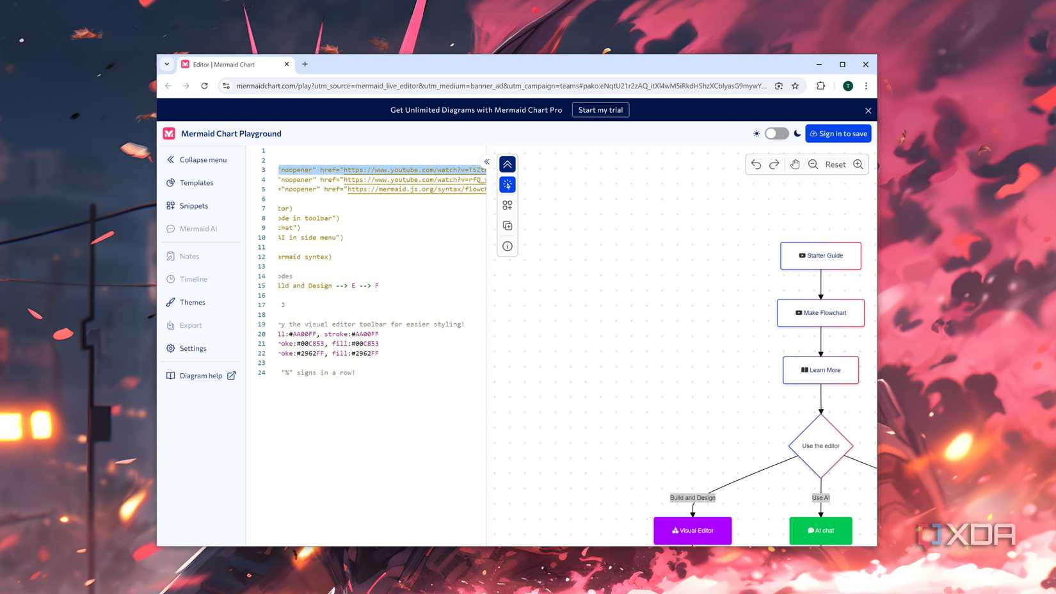
Task: Select the Learn More node
Action: click(x=820, y=370)
